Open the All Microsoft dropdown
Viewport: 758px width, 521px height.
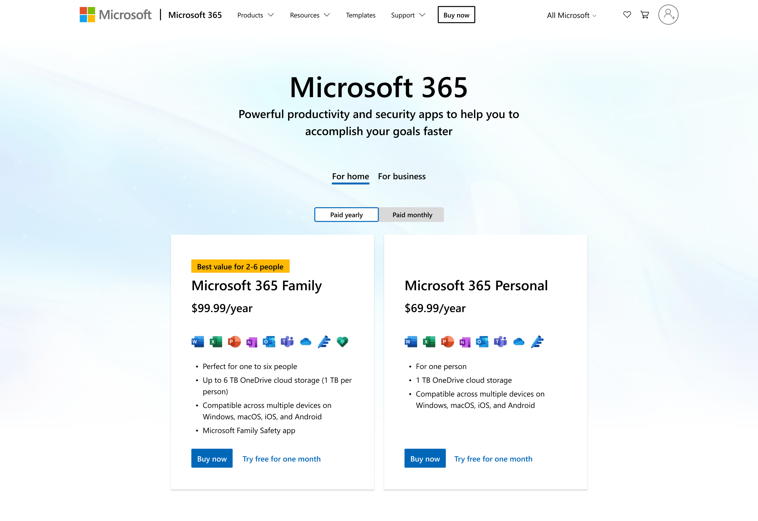(x=571, y=15)
